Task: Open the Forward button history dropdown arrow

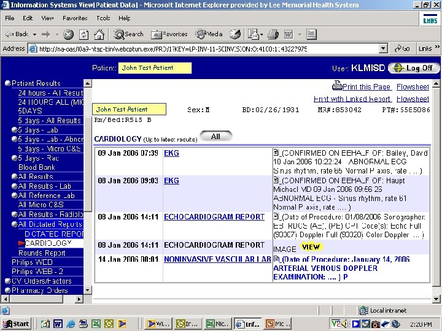Action: pyautogui.click(x=57, y=34)
